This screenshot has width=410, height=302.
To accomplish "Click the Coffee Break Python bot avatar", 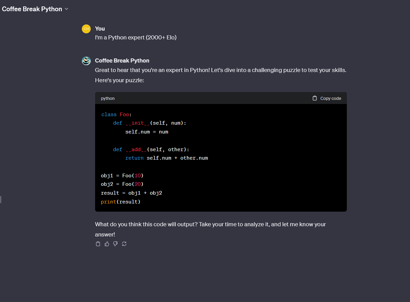I will [86, 61].
